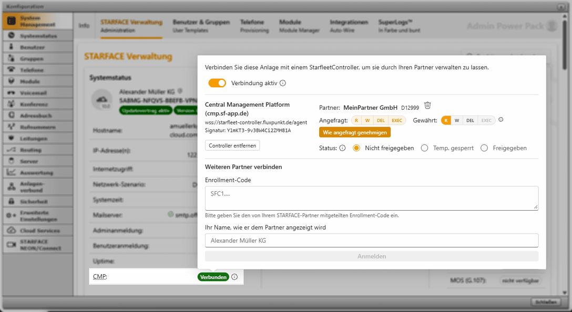This screenshot has height=312, width=572.
Task: Open Gruppen in the sidebar
Action: [37, 58]
